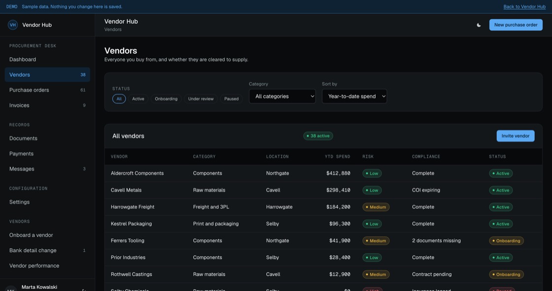
Task: Open Payments in the sidebar
Action: coord(47,154)
